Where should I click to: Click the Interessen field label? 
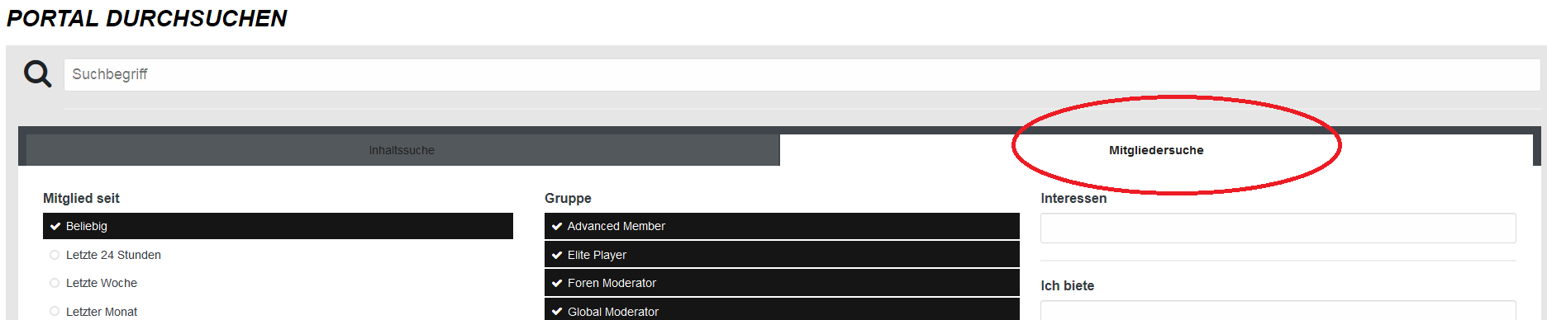click(x=1073, y=198)
